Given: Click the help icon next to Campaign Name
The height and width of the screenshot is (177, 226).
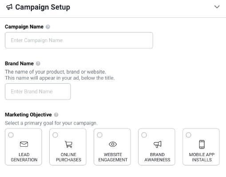Looking at the screenshot, I should pyautogui.click(x=48, y=27).
